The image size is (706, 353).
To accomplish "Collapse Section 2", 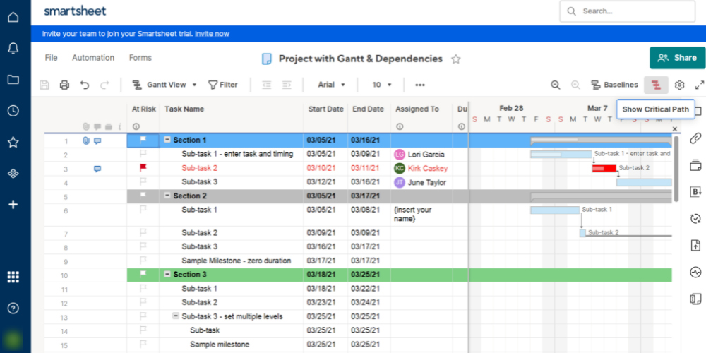I will tap(167, 196).
